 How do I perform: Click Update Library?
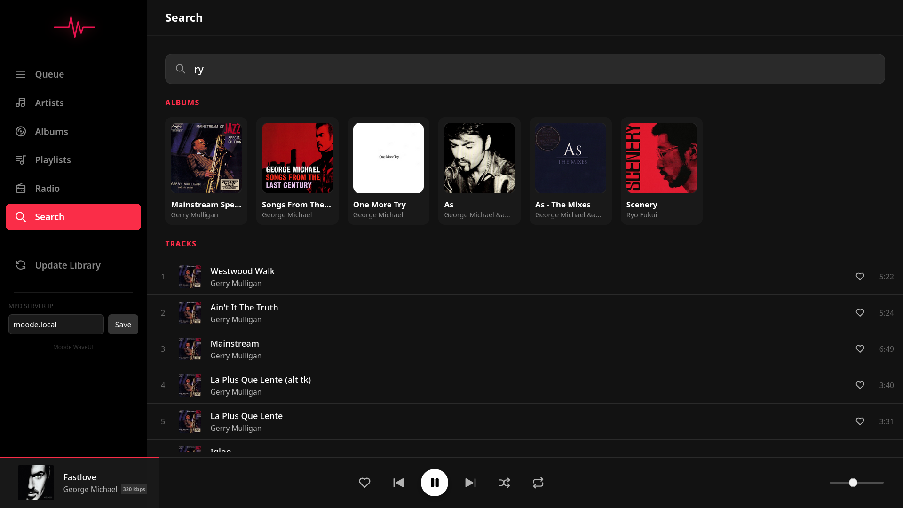tap(67, 265)
